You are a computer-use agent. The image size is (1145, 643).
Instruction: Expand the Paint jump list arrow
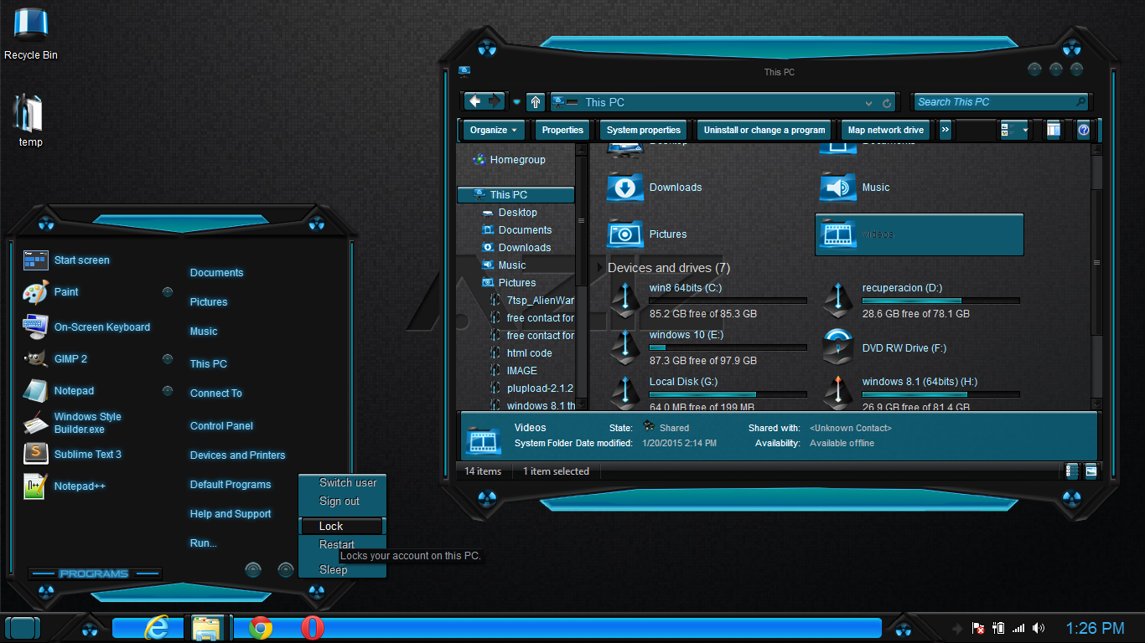pos(168,292)
